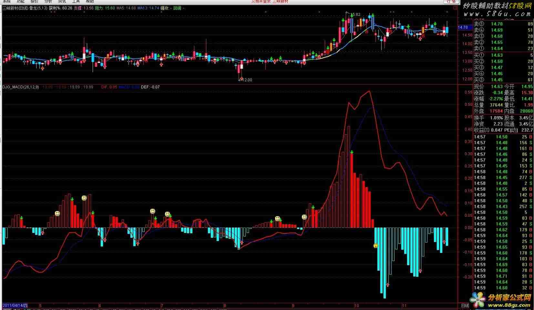Select the 卖⑤ 14.70 ask row
The height and width of the screenshot is (310, 534).
point(503,24)
